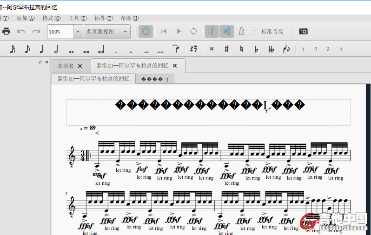Image resolution: width=371 pixels, height=235 pixels.
Task: Rewind playback to start
Action: [164, 31]
